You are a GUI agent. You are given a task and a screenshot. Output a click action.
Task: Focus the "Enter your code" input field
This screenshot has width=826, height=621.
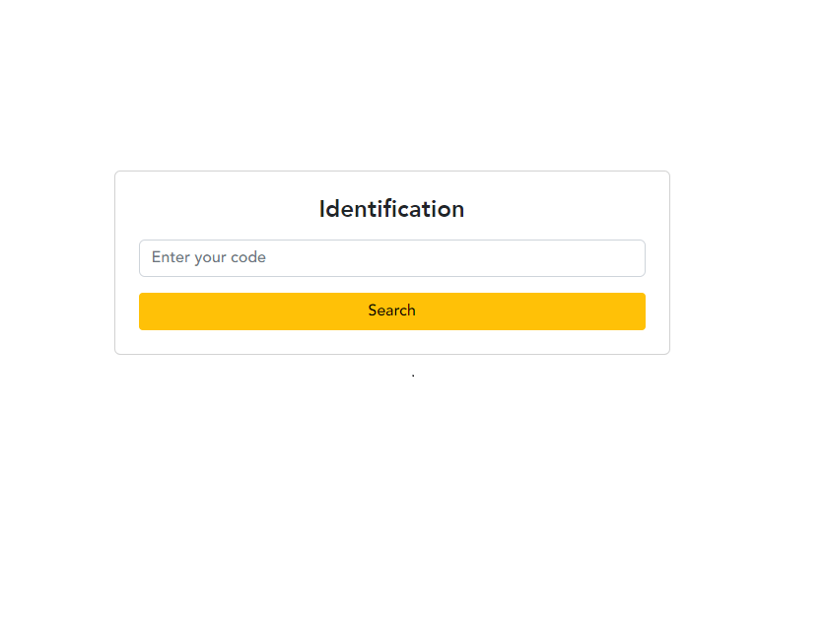click(392, 258)
